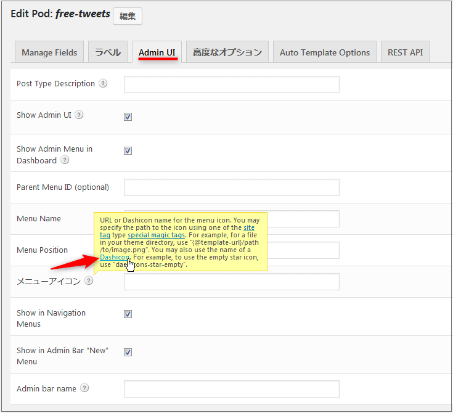453x413 pixels.
Task: Click help icon beside Admin bar name
Action: click(84, 388)
